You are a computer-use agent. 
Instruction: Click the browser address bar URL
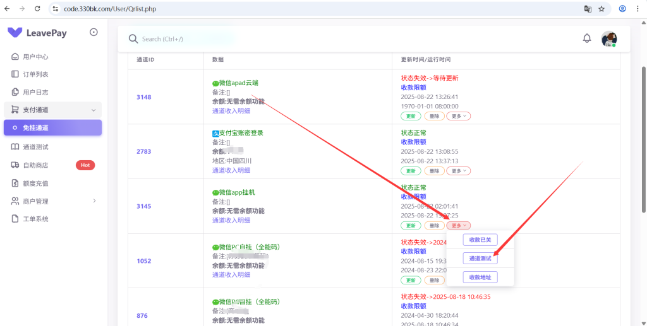click(x=110, y=9)
